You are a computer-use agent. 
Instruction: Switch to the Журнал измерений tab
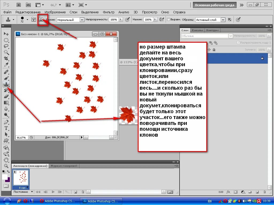tap(64, 166)
